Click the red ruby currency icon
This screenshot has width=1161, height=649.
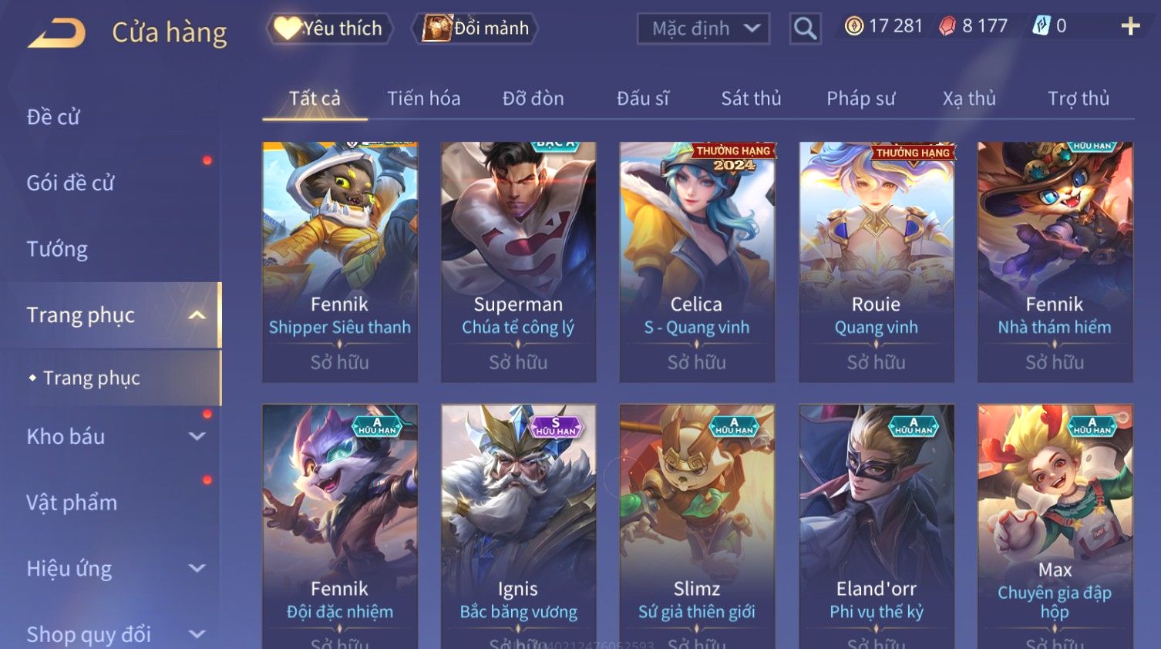[947, 26]
